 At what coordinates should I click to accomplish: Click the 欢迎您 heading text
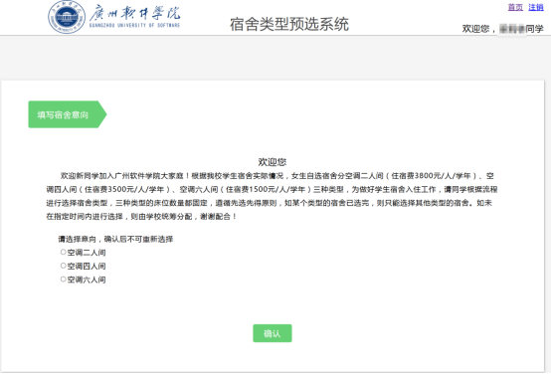(273, 162)
